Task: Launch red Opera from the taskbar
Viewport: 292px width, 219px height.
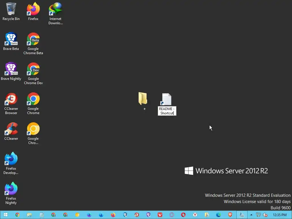Action: [183, 215]
